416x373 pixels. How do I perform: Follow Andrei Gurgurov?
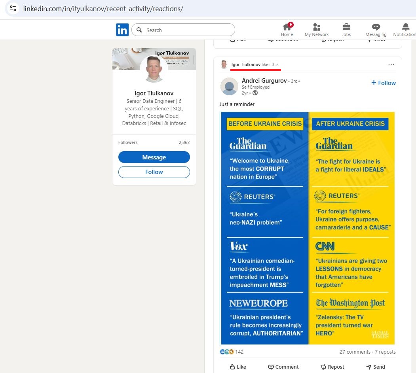[384, 83]
